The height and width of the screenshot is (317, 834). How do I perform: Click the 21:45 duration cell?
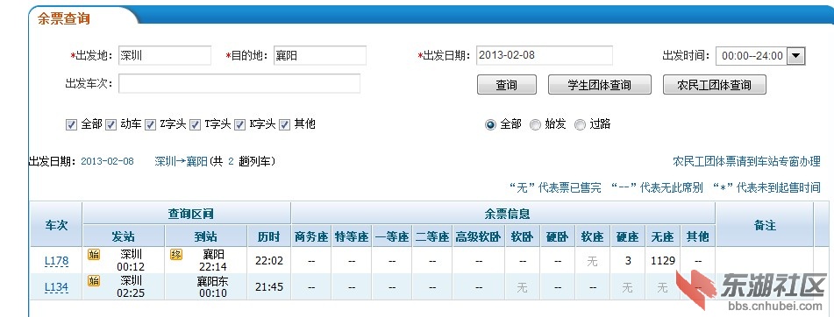pos(269,287)
